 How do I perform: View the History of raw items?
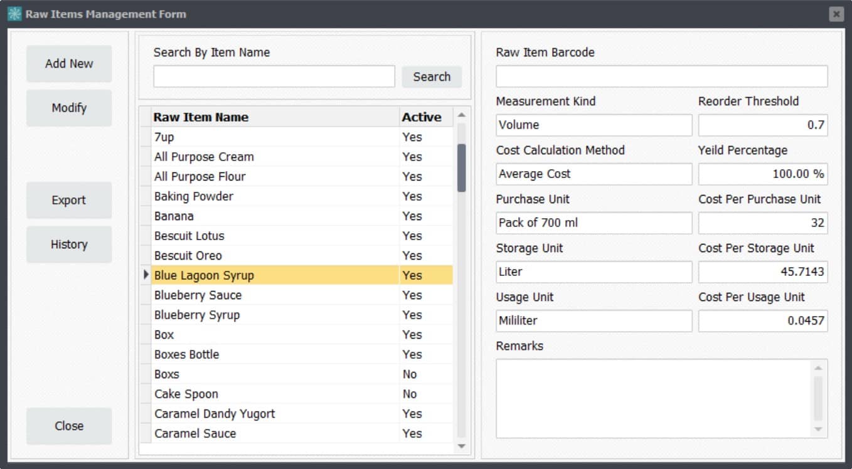[68, 244]
